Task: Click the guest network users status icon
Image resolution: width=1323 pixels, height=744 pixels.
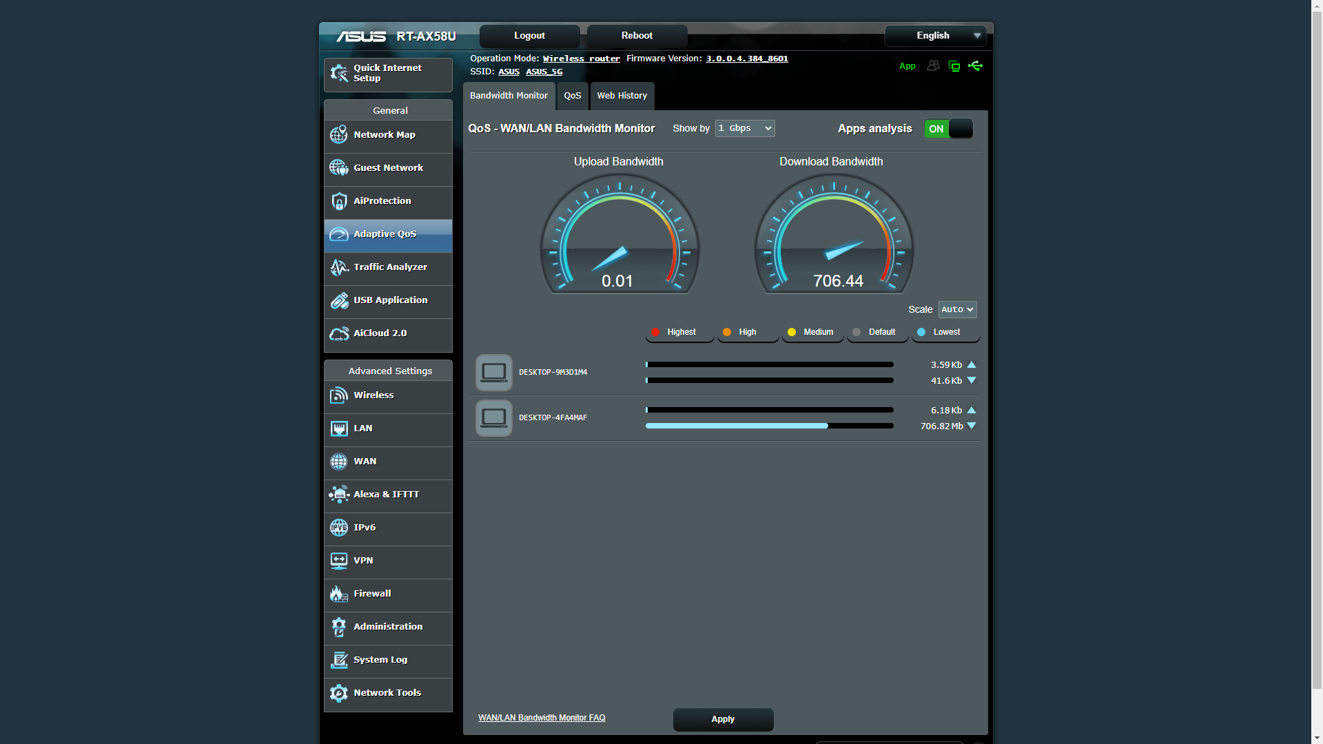Action: pyautogui.click(x=933, y=66)
